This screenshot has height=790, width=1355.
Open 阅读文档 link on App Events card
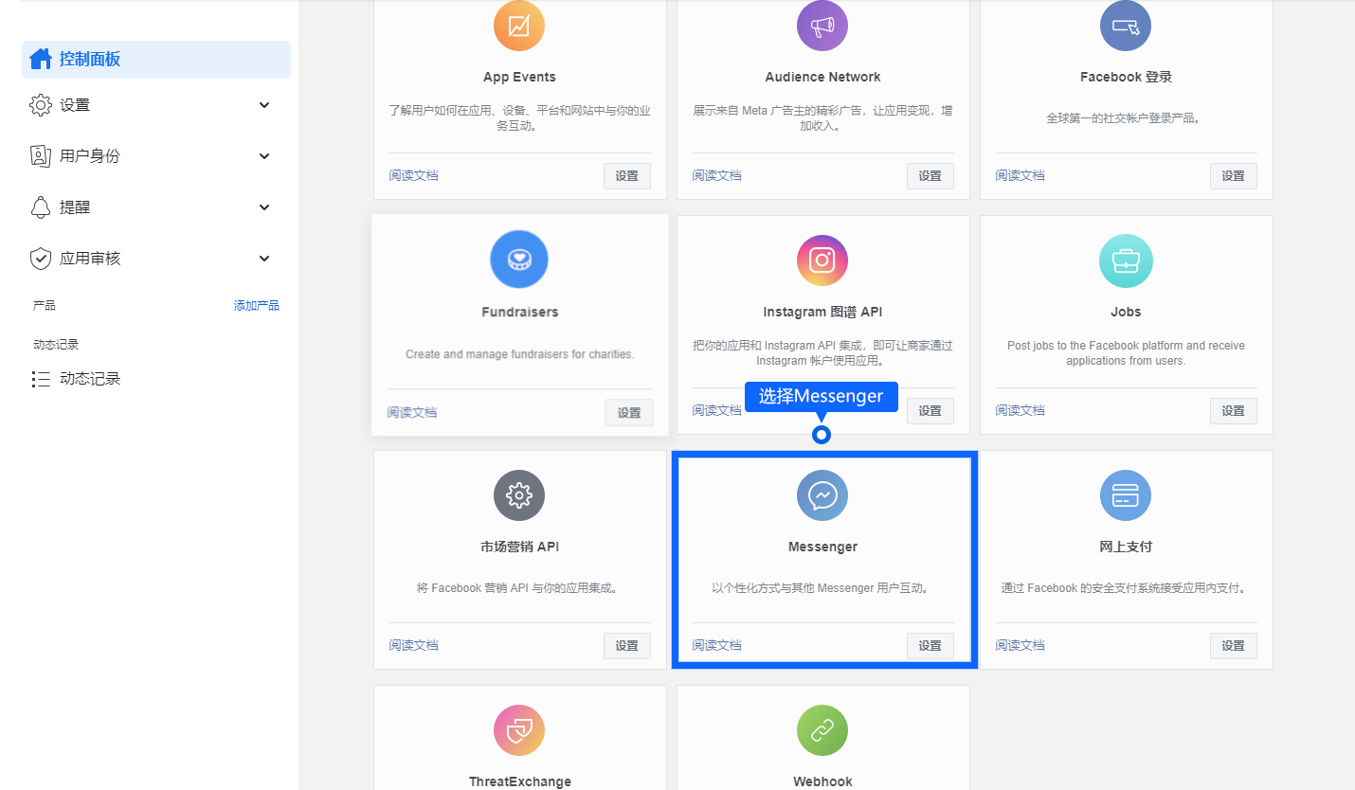[x=413, y=175]
